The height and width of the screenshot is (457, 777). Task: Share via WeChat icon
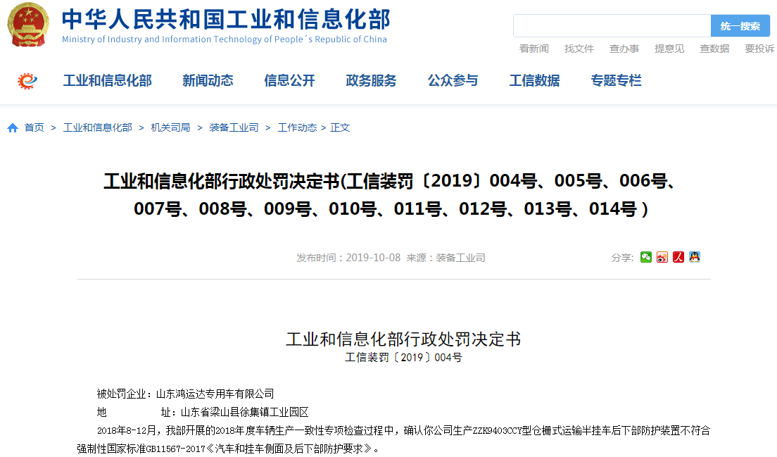click(x=646, y=257)
